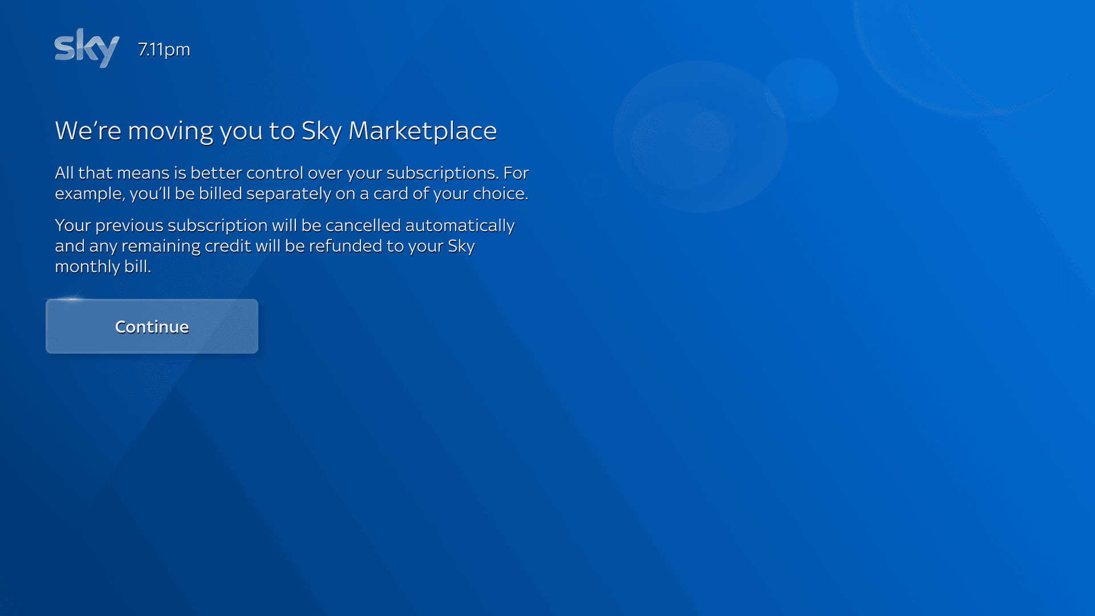The height and width of the screenshot is (616, 1095).
Task: Click the glint highlight atop Continue button
Action: (71, 299)
